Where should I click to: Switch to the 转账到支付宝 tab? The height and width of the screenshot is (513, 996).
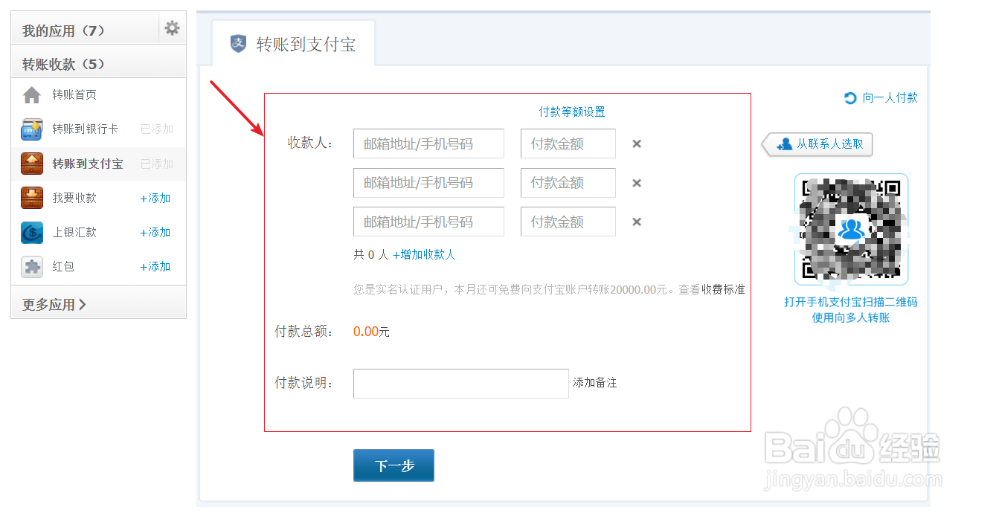pos(293,44)
